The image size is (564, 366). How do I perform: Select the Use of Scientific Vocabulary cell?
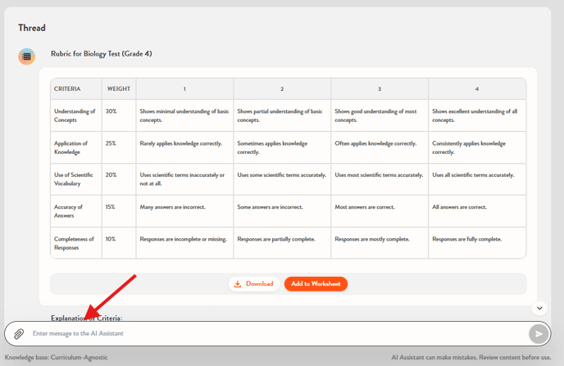click(x=75, y=179)
